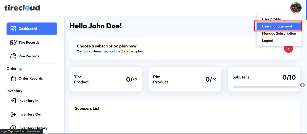Click the Rim Records icon
Viewport: 307px width, 134px height.
tap(13, 56)
